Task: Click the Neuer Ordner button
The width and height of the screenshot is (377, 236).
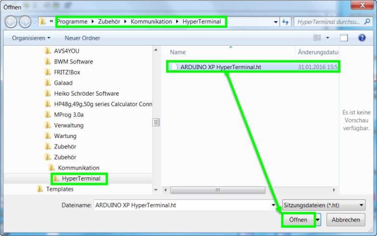Action: (x=84, y=37)
